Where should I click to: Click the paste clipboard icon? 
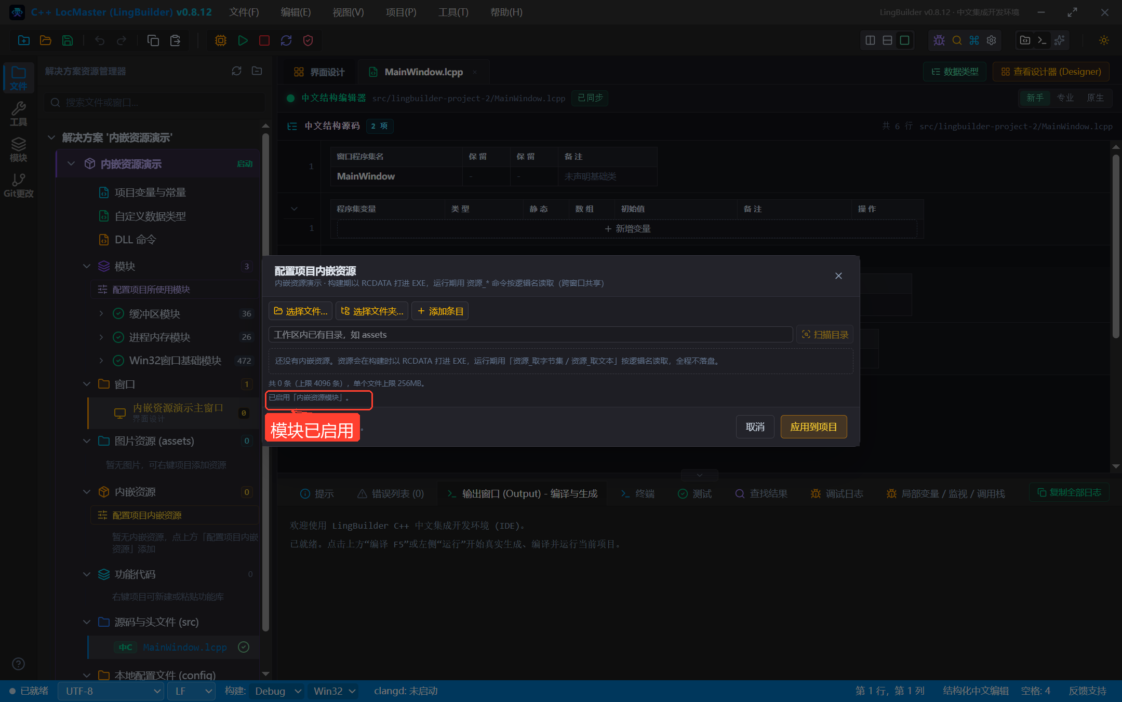(x=176, y=40)
